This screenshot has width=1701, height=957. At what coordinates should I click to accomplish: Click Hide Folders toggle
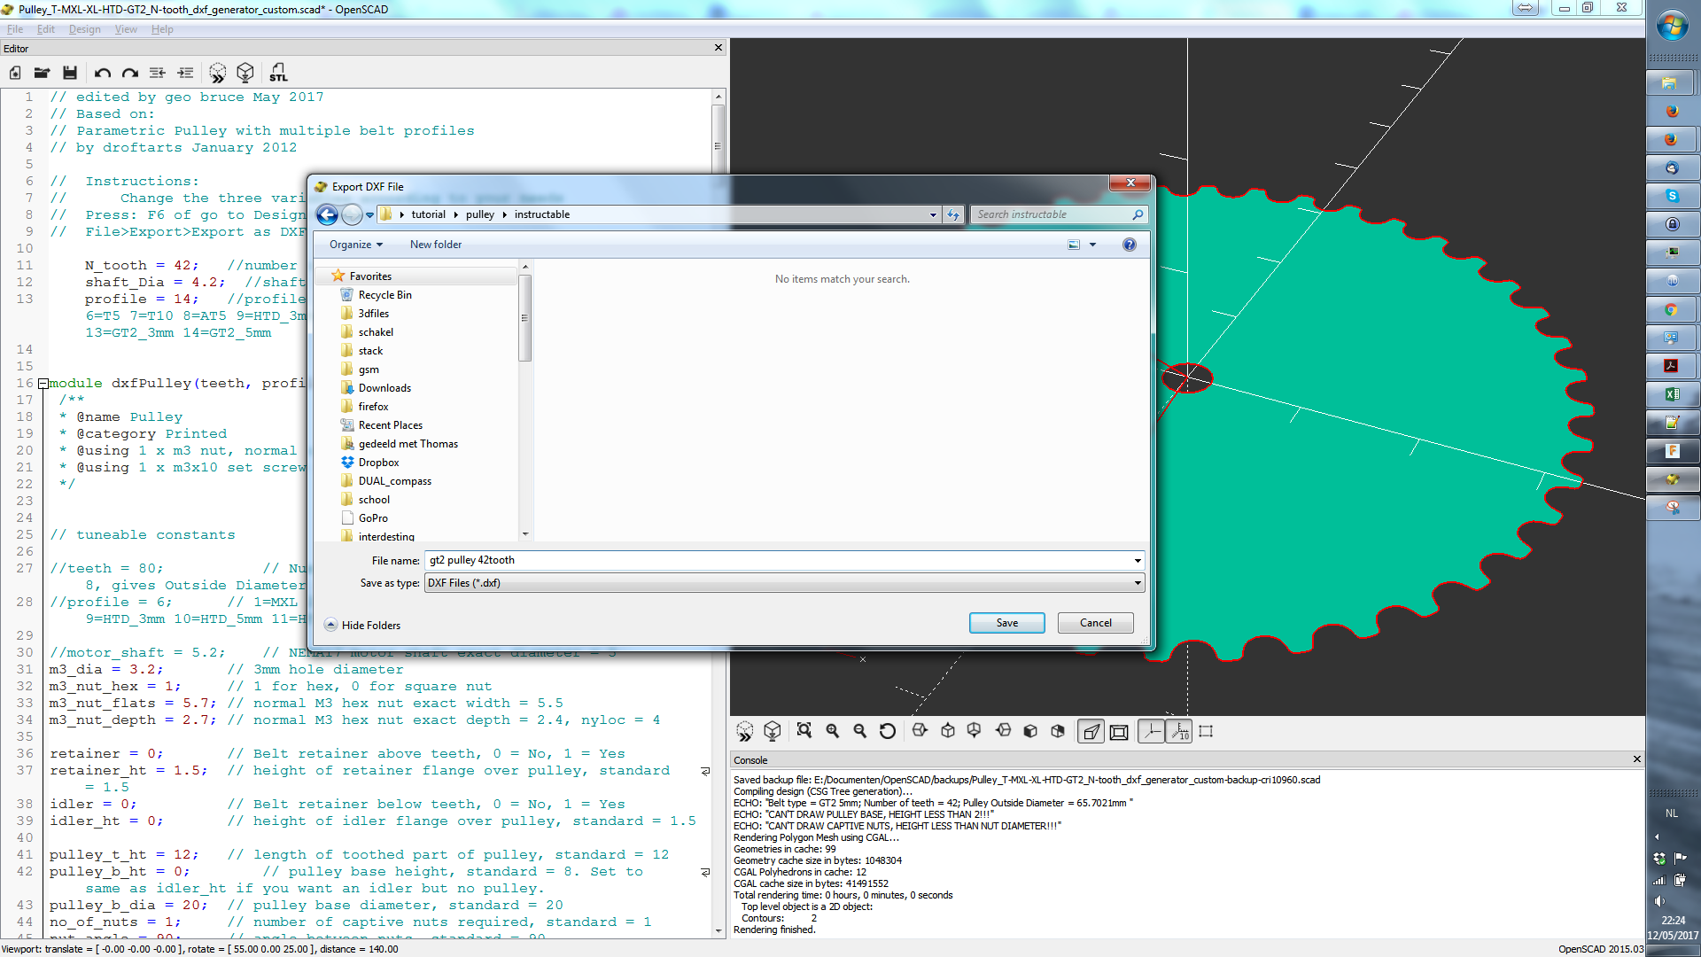[363, 625]
